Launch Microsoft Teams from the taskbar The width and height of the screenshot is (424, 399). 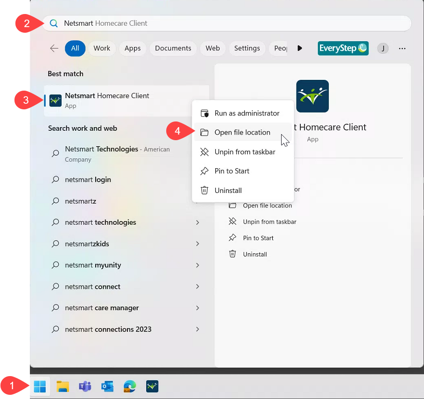coord(85,386)
